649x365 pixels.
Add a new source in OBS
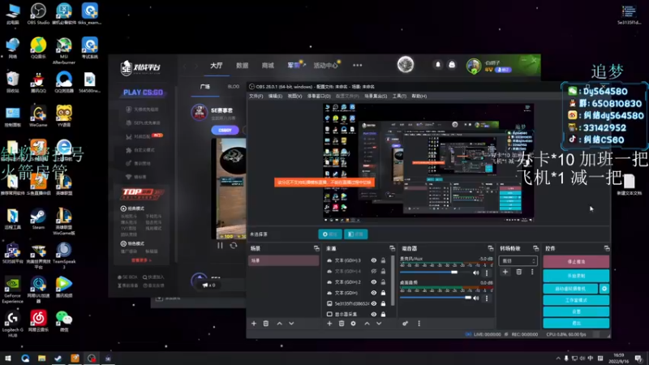[x=329, y=324]
